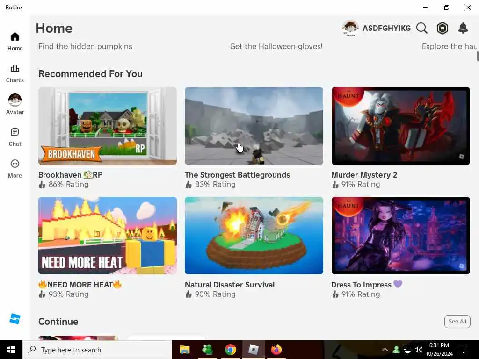Open the Murder Mystery 2 thumbnail
The image size is (479, 359).
click(x=400, y=126)
